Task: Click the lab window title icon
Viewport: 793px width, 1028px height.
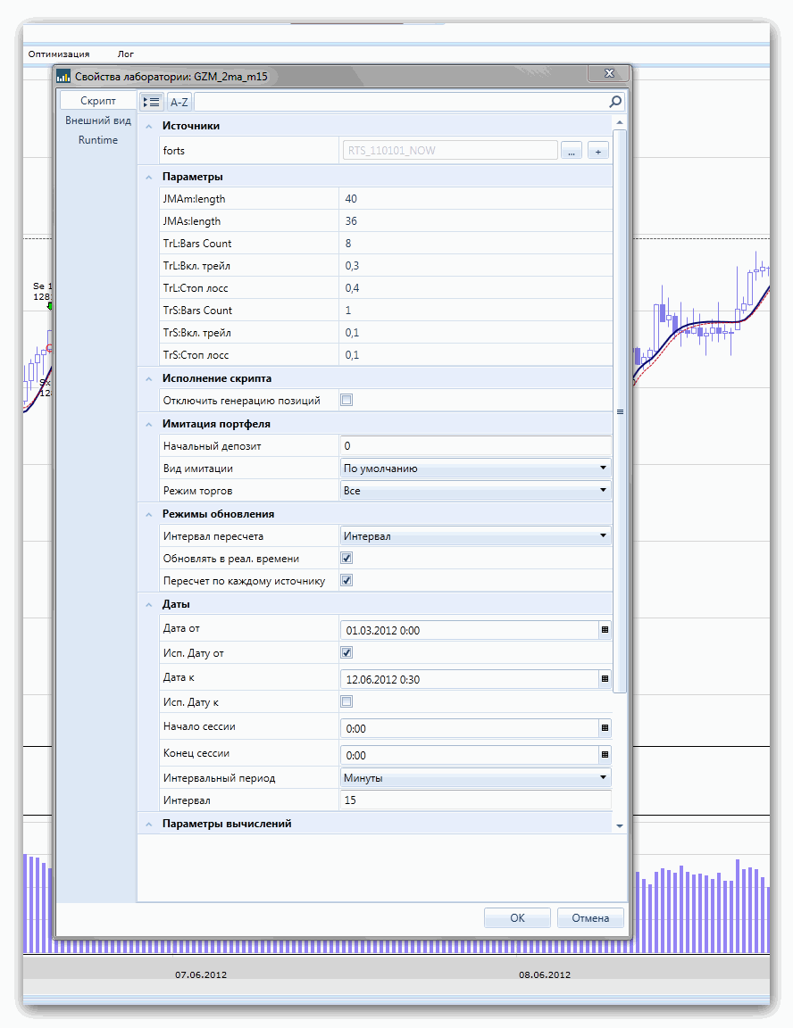Action: [63, 77]
